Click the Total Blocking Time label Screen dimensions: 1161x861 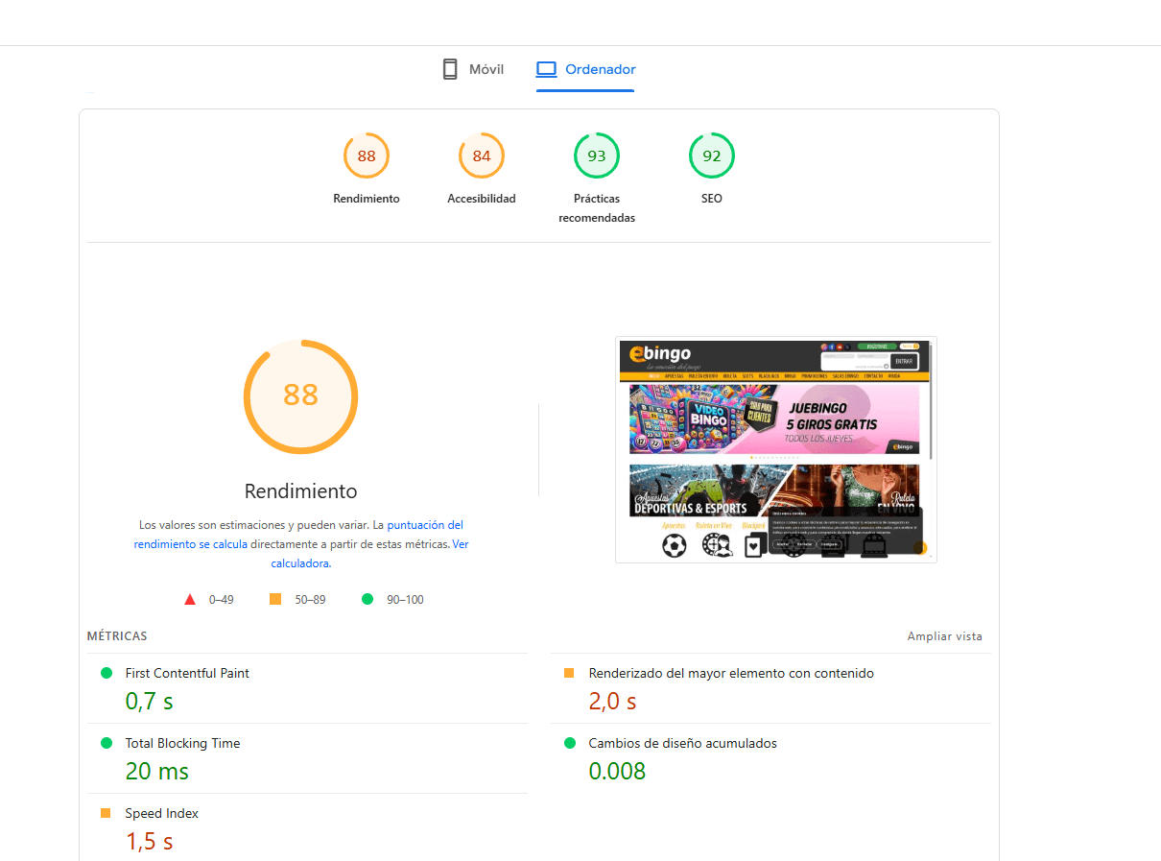182,744
